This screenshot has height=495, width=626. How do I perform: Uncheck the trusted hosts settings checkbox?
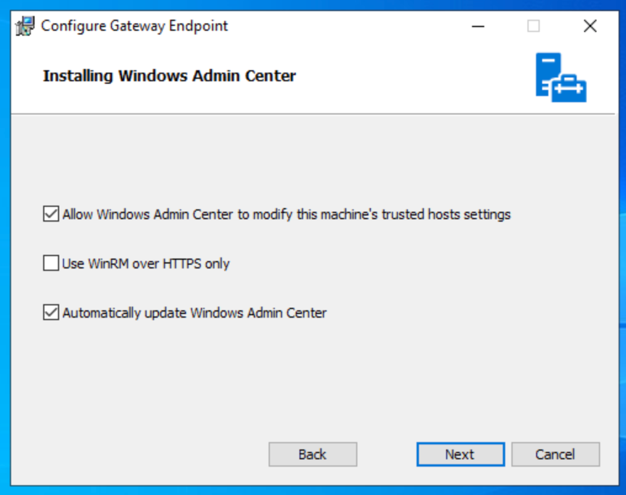(x=51, y=214)
